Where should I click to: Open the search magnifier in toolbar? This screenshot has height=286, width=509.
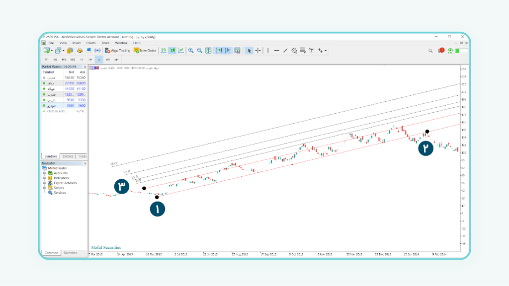point(430,51)
